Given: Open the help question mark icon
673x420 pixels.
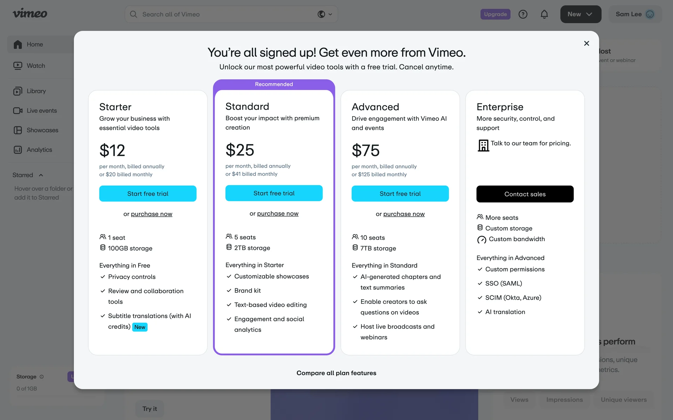Looking at the screenshot, I should click(523, 14).
